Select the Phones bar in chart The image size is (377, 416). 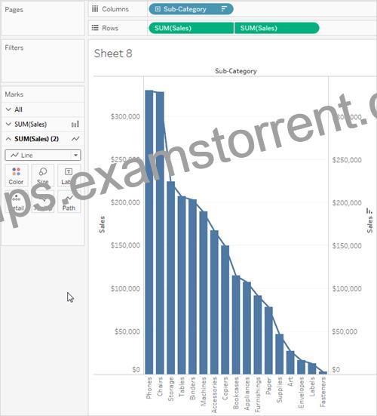pos(149,232)
